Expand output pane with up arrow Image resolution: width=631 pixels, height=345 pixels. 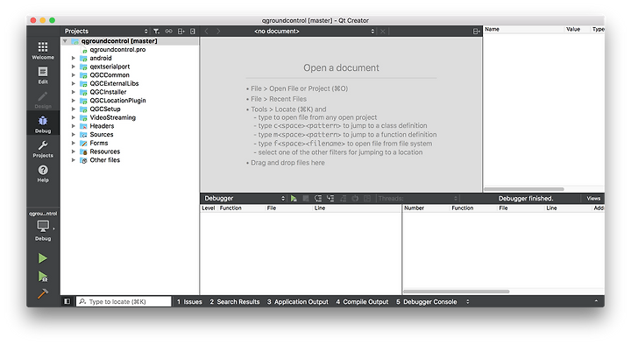pyautogui.click(x=597, y=301)
